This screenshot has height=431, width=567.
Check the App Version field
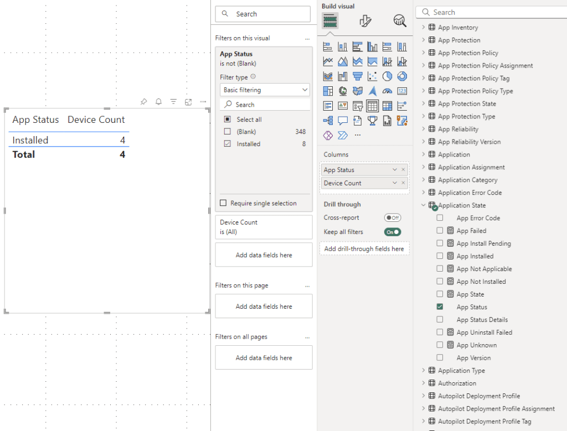(440, 357)
